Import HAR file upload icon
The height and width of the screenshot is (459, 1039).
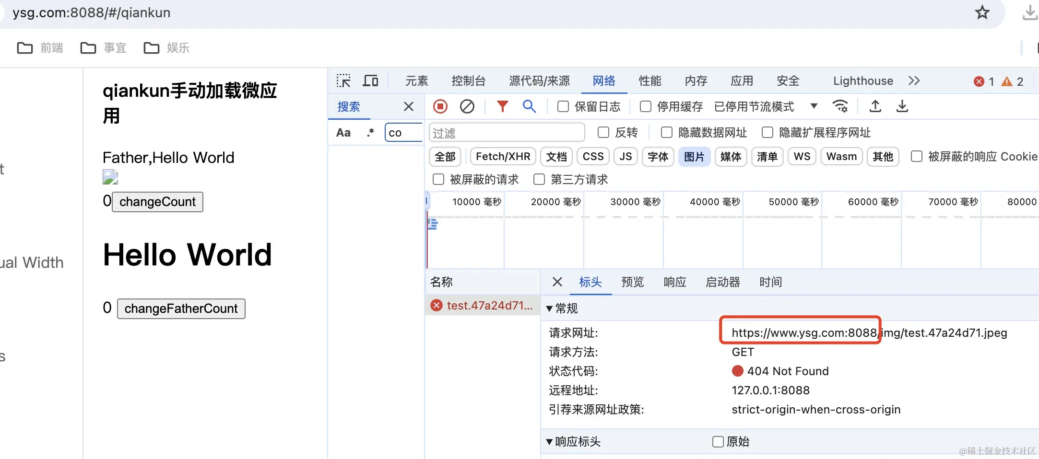click(x=875, y=106)
